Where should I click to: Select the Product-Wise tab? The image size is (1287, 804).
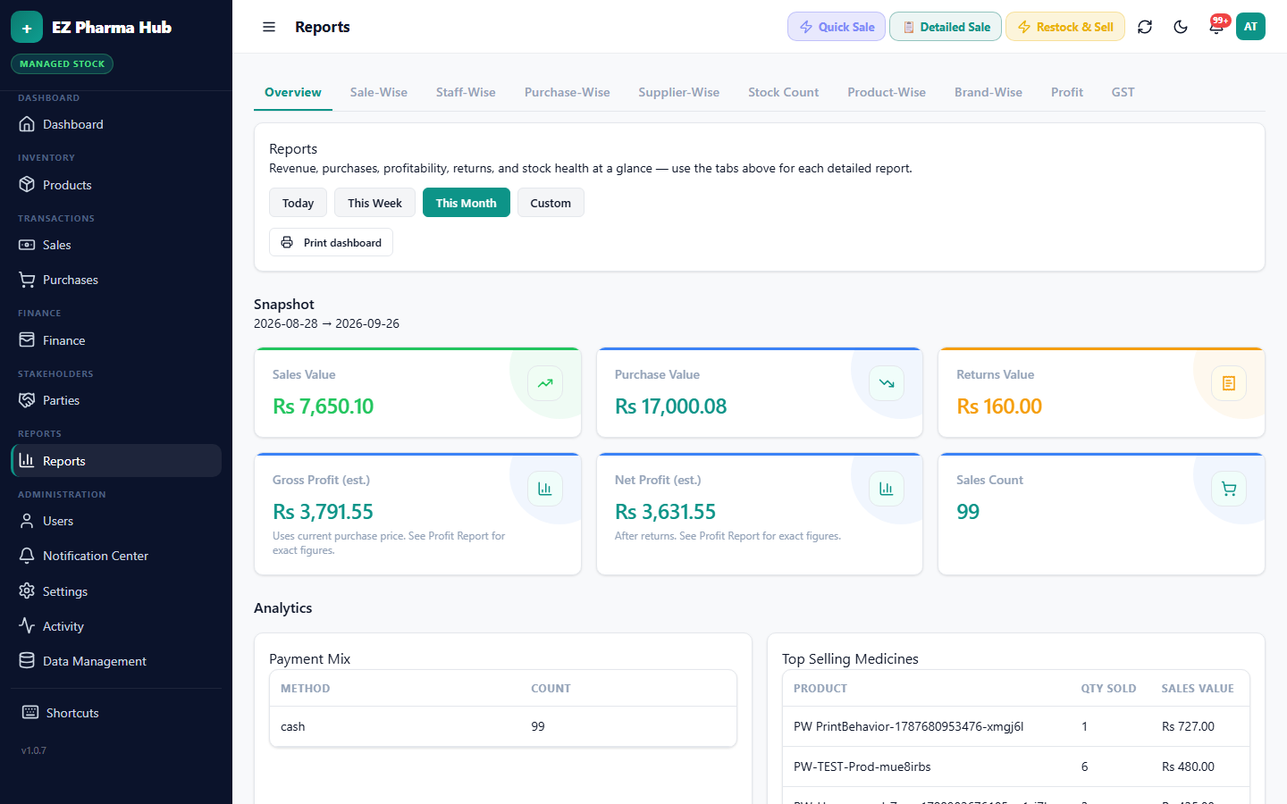point(887,92)
